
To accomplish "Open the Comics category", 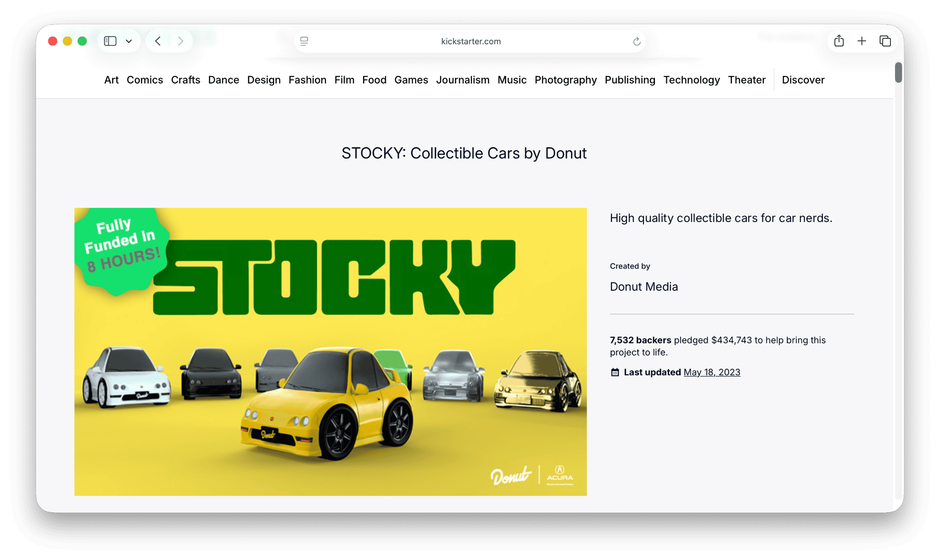I will point(145,80).
